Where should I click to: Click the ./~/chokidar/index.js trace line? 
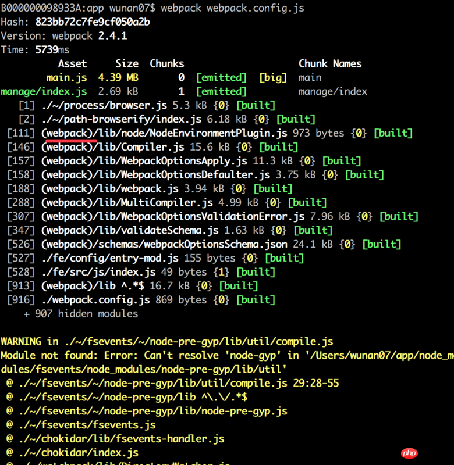pyautogui.click(x=72, y=453)
